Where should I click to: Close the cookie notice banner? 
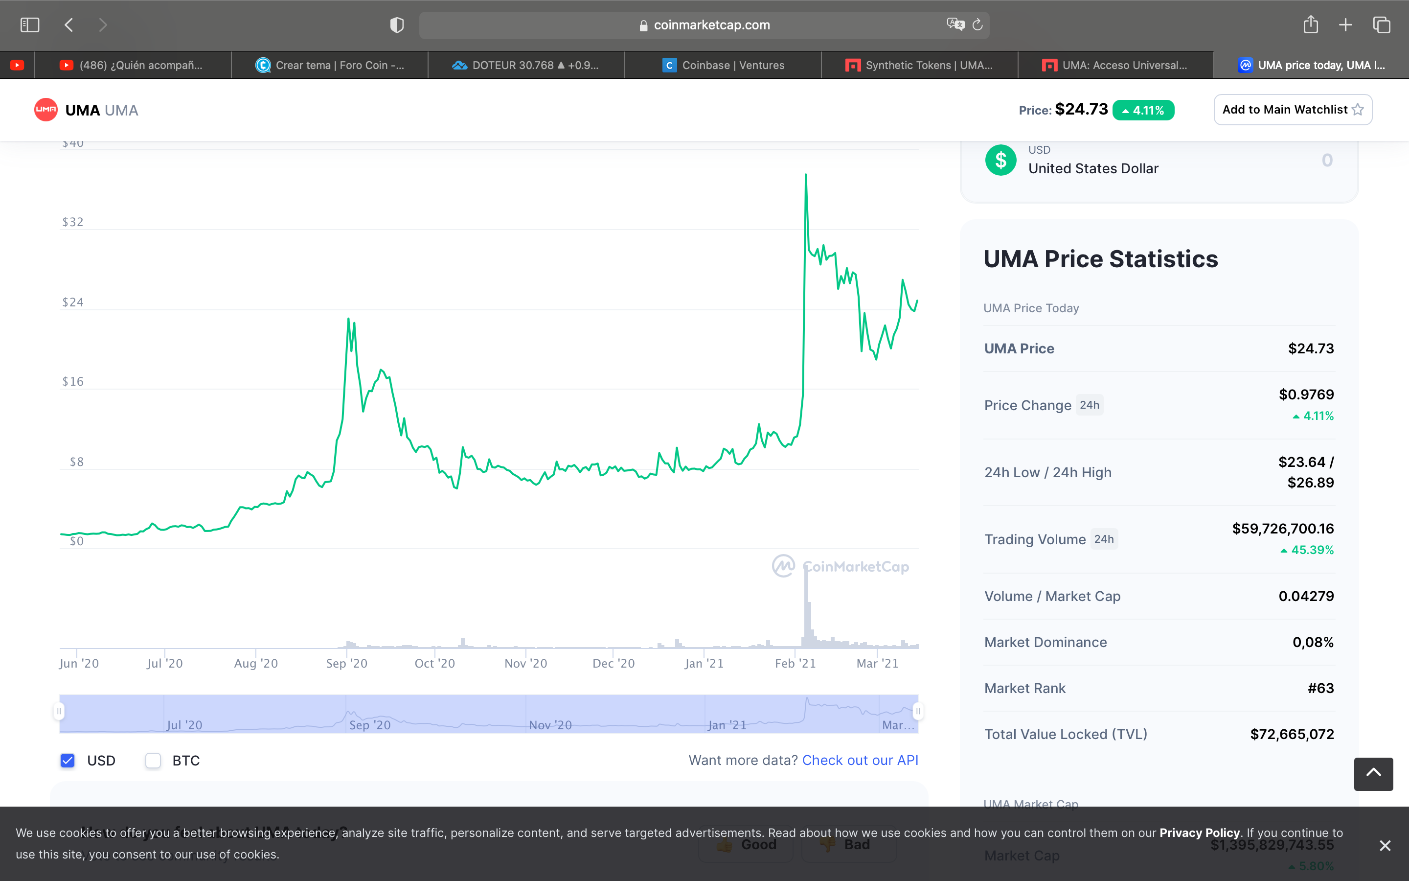point(1385,845)
